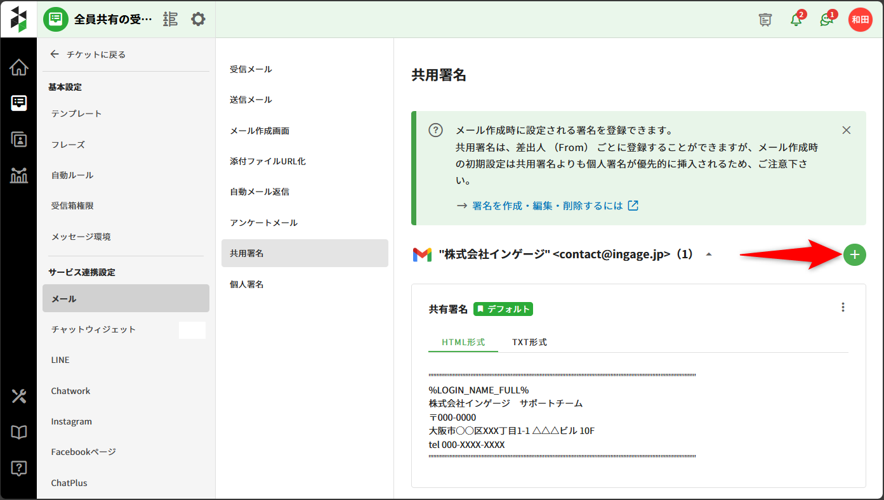Open the contacts icon in left rail

tap(18, 140)
